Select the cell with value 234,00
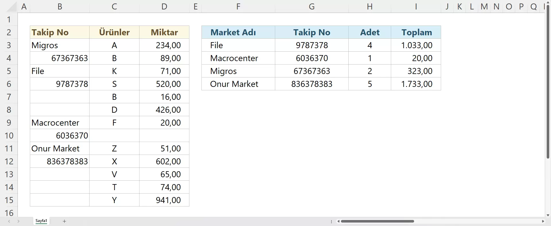551x226 pixels. click(164, 45)
